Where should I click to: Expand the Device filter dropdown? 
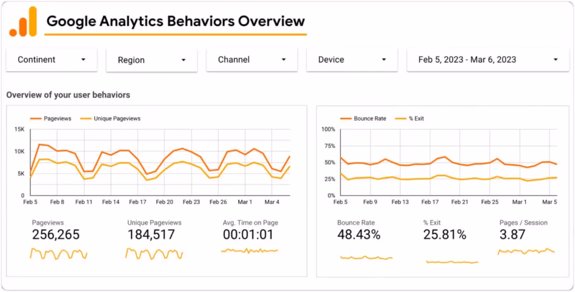(352, 60)
